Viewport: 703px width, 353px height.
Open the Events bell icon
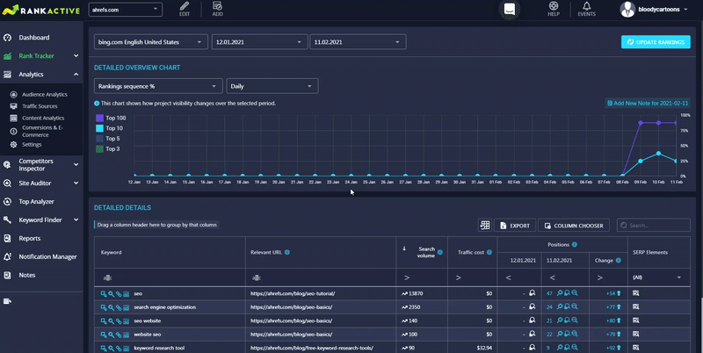pos(586,6)
